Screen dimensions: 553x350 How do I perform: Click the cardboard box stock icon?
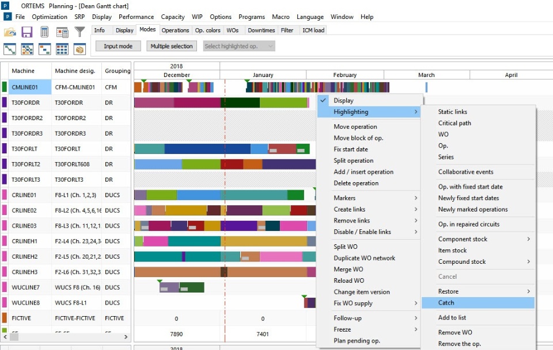79,49
